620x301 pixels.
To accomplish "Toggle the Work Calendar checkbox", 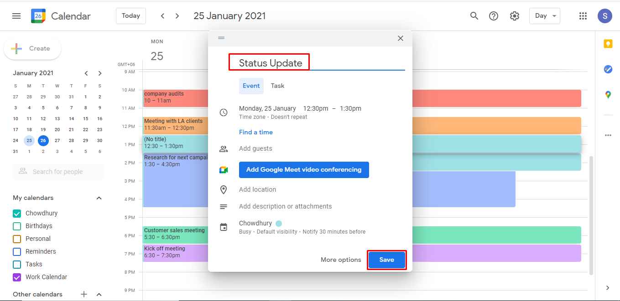I will click(17, 277).
